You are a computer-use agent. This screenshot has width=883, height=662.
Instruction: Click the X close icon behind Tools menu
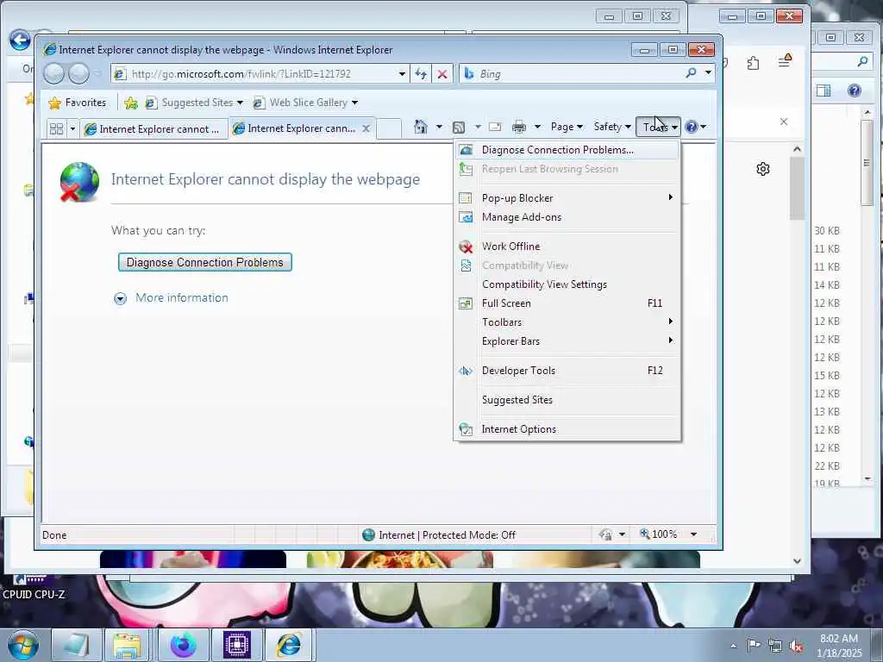point(783,122)
